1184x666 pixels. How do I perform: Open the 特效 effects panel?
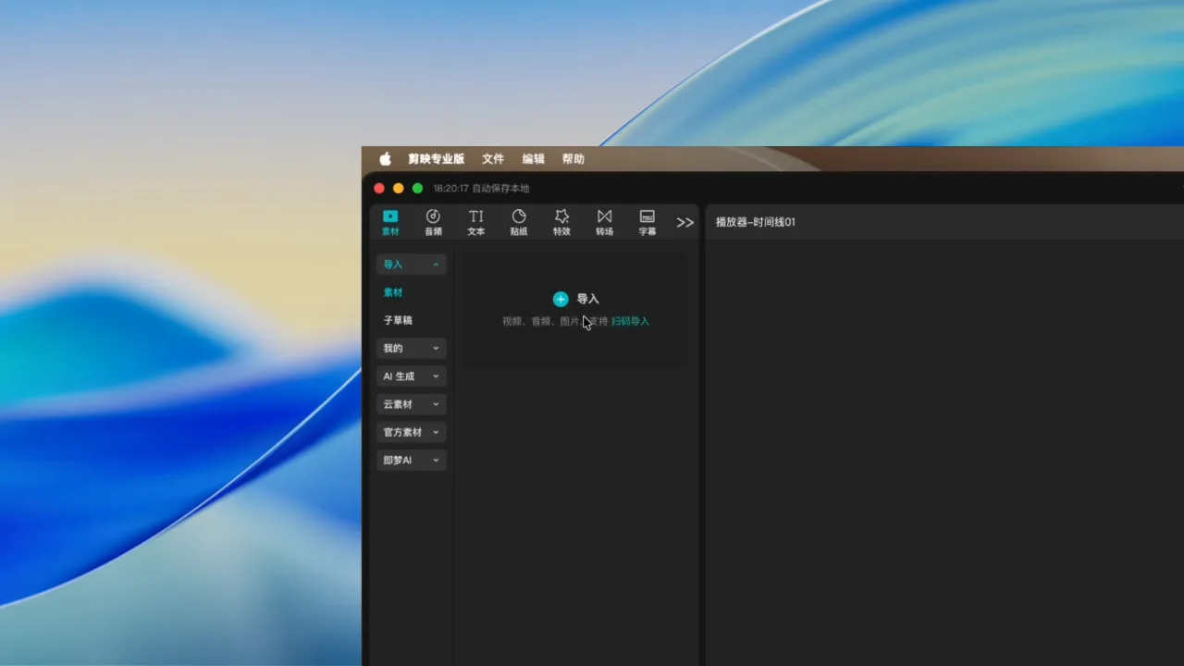[561, 223]
